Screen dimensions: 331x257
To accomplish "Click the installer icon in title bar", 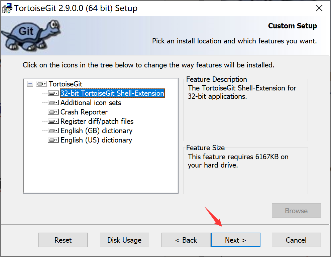I will click(x=7, y=8).
